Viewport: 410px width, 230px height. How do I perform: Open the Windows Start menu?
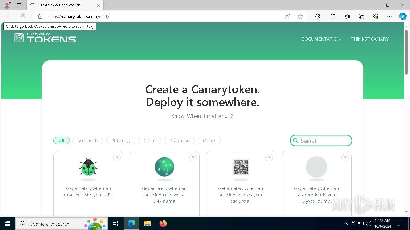click(x=8, y=224)
